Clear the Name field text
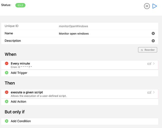Image resolution: width=162 pixels, height=128 pixels. click(x=153, y=34)
